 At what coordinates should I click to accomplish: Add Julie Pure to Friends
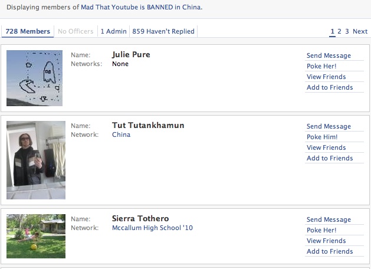[330, 87]
